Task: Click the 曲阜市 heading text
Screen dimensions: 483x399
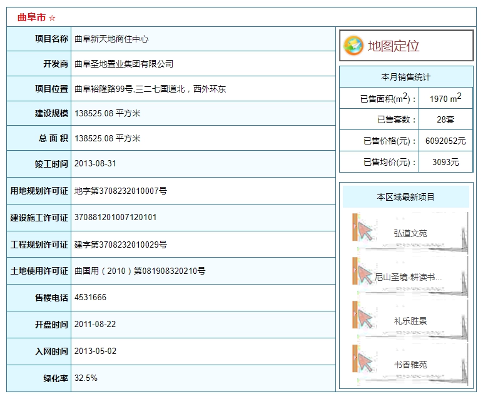Action: pyautogui.click(x=32, y=18)
